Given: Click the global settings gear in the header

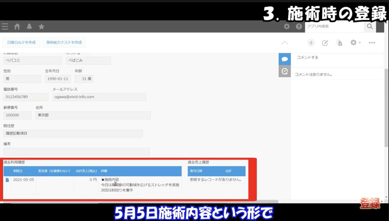Looking at the screenshot, I should (287, 27).
